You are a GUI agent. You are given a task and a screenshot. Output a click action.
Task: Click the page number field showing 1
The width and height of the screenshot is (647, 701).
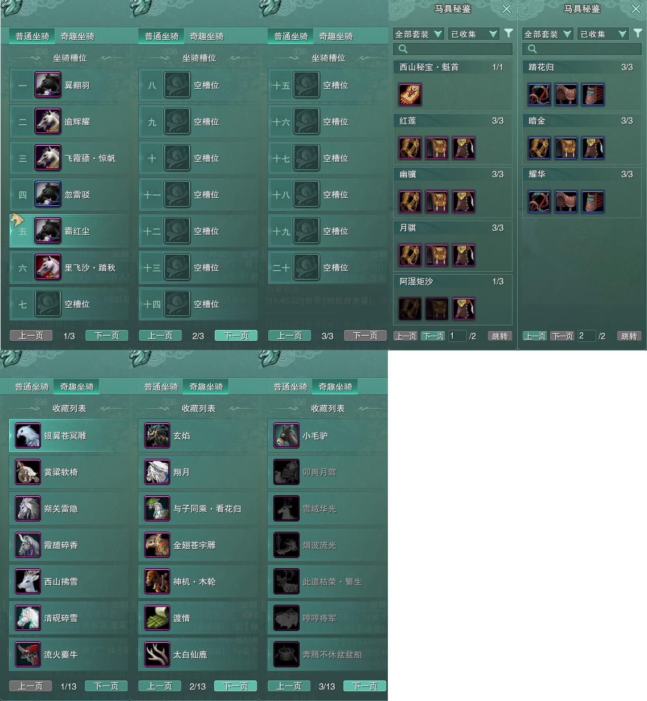(457, 336)
